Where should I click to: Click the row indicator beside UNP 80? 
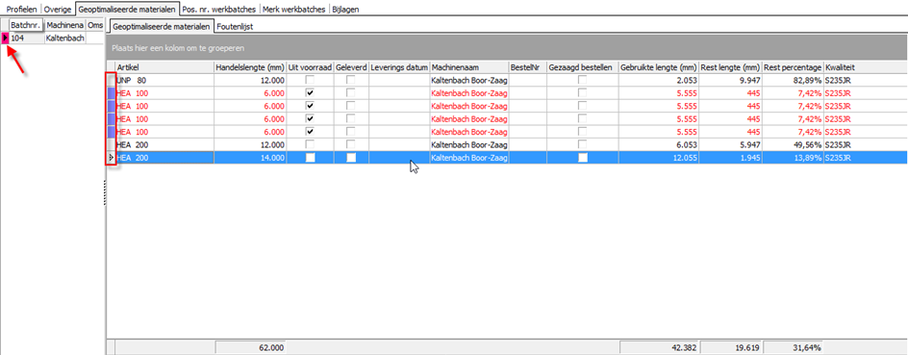(x=112, y=80)
